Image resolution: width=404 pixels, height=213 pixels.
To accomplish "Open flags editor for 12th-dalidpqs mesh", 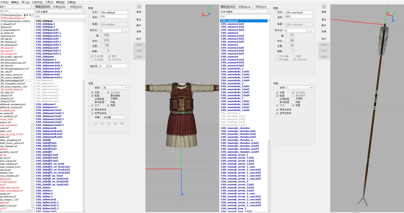I will pyautogui.click(x=126, y=31).
